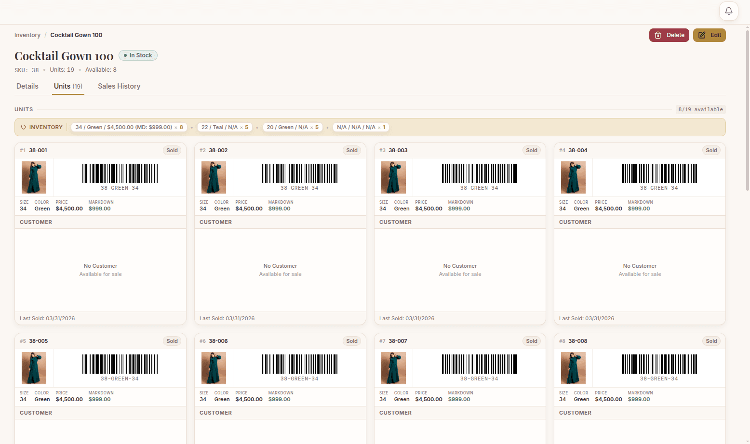The height and width of the screenshot is (444, 750).
Task: Click the $4,500.00 price on unit 38-002
Action: [x=249, y=209]
